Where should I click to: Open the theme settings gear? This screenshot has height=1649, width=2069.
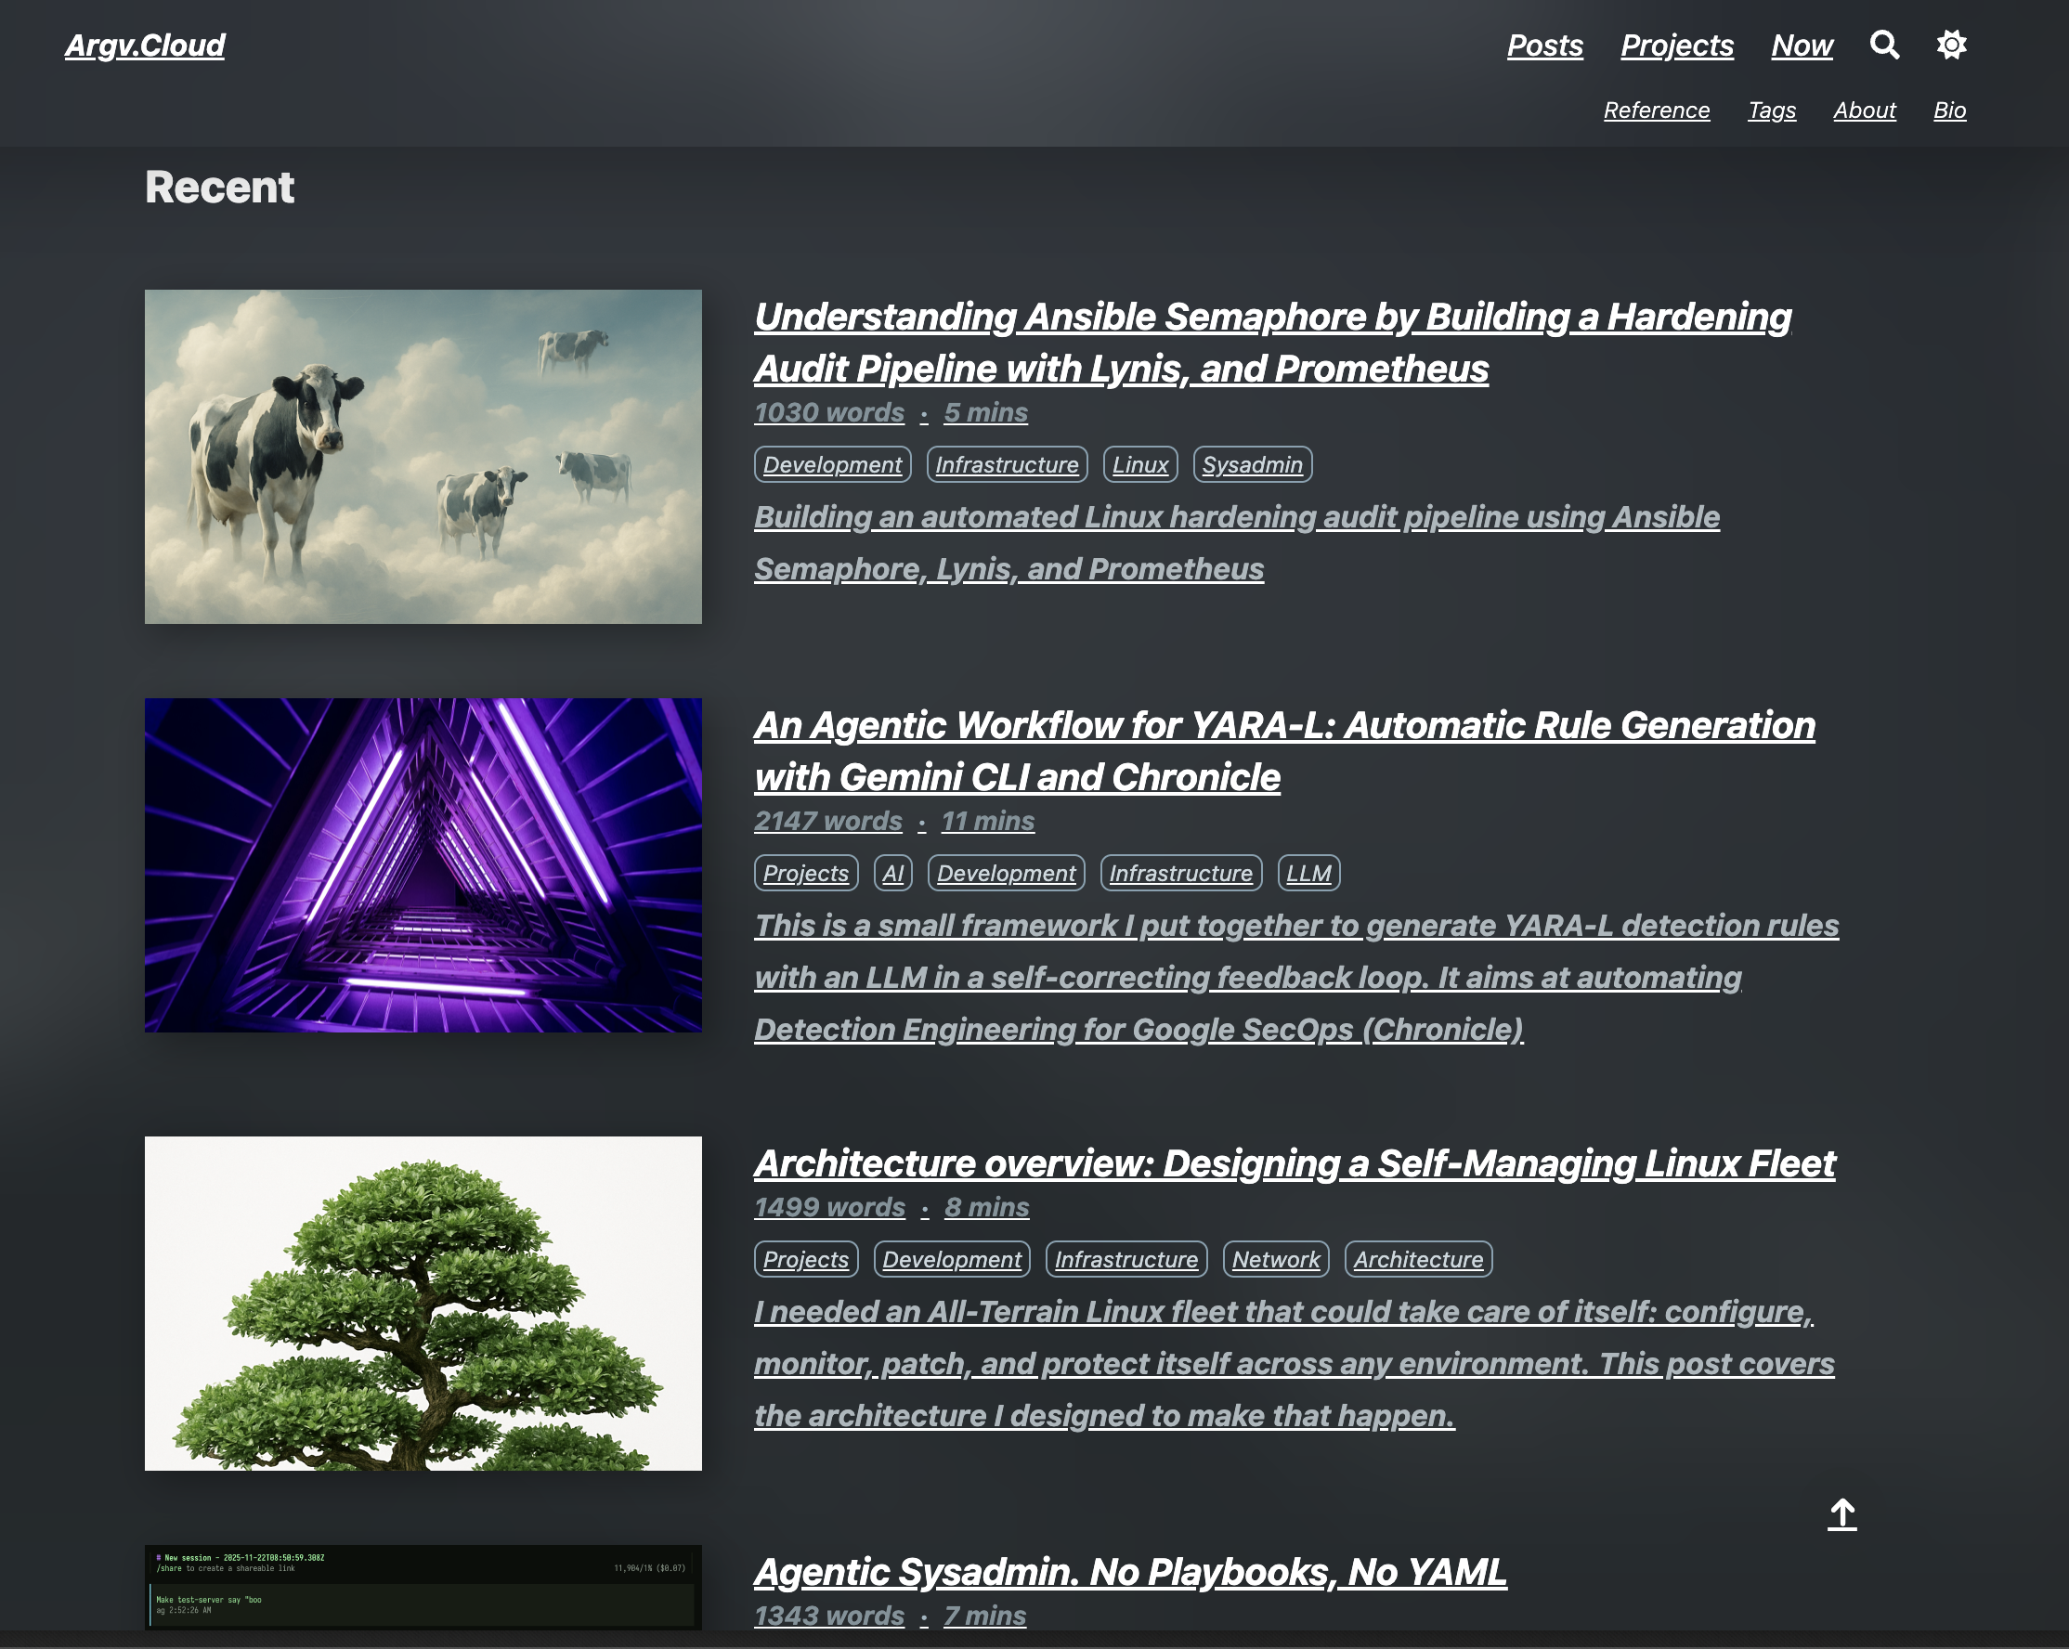(1949, 43)
